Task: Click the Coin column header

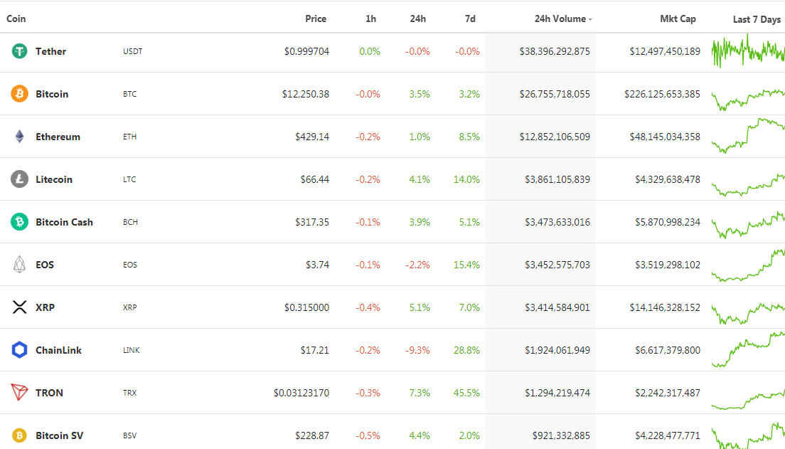Action: (16, 19)
